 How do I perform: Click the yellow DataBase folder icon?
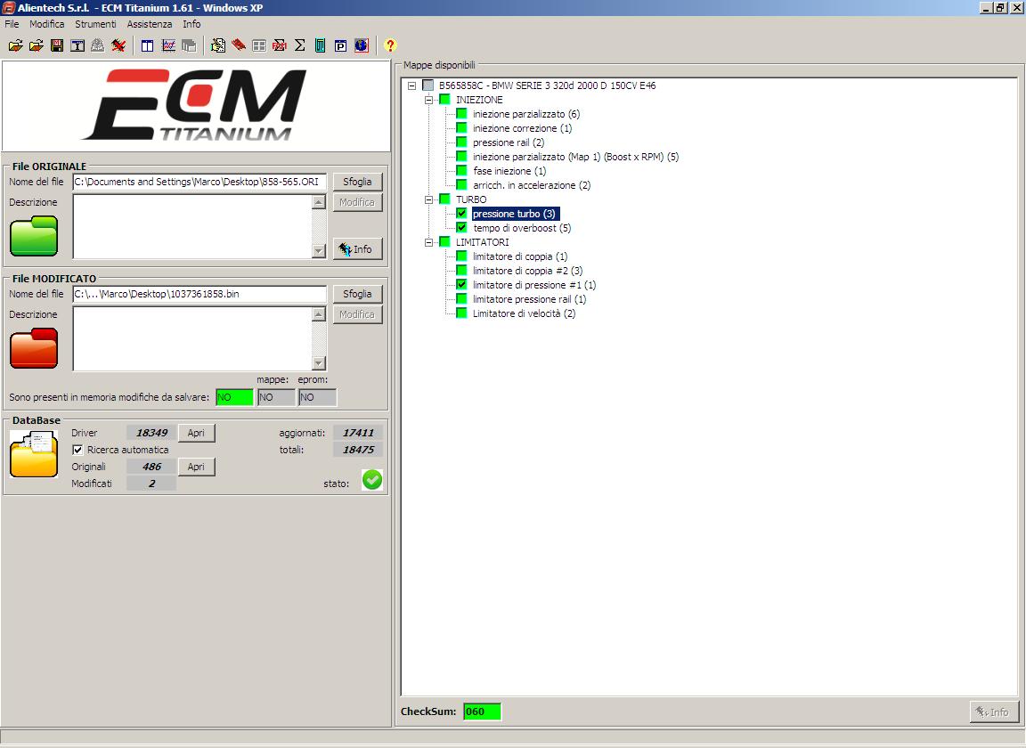tap(34, 453)
